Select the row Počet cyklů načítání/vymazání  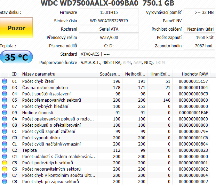pyautogui.click(x=105, y=144)
